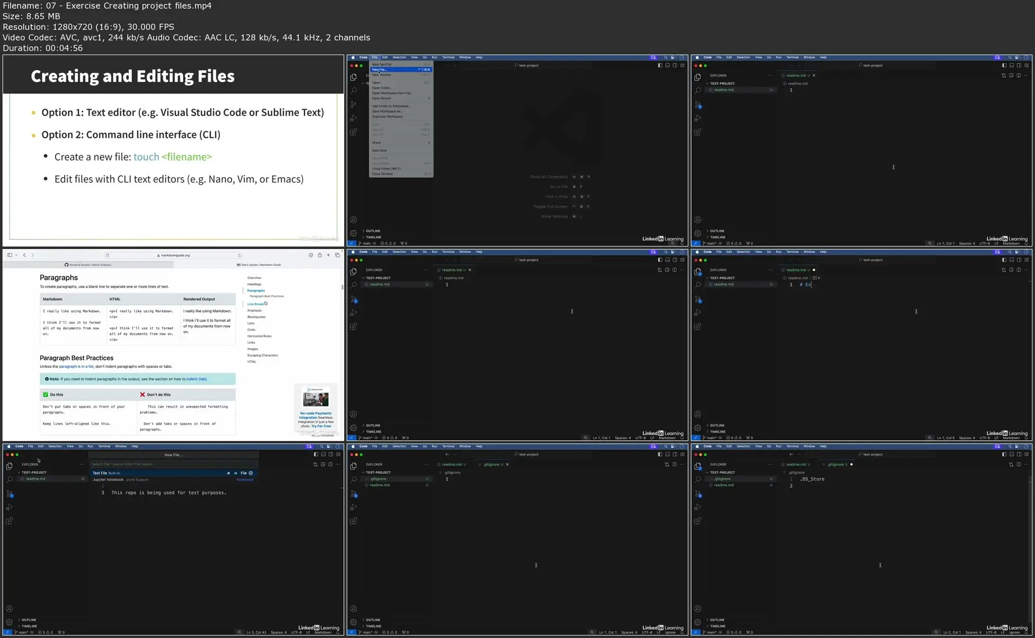Click markdownguide.org address bar in Safari
The width and height of the screenshot is (1035, 638).
click(x=173, y=255)
